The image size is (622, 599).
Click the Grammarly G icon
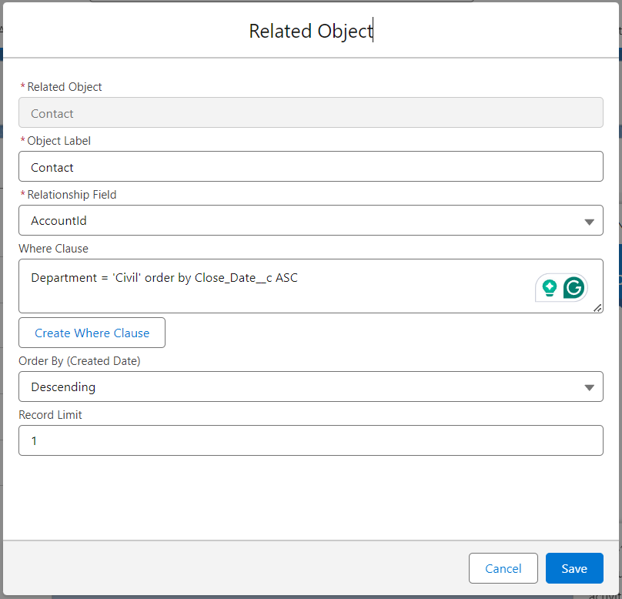pyautogui.click(x=574, y=286)
